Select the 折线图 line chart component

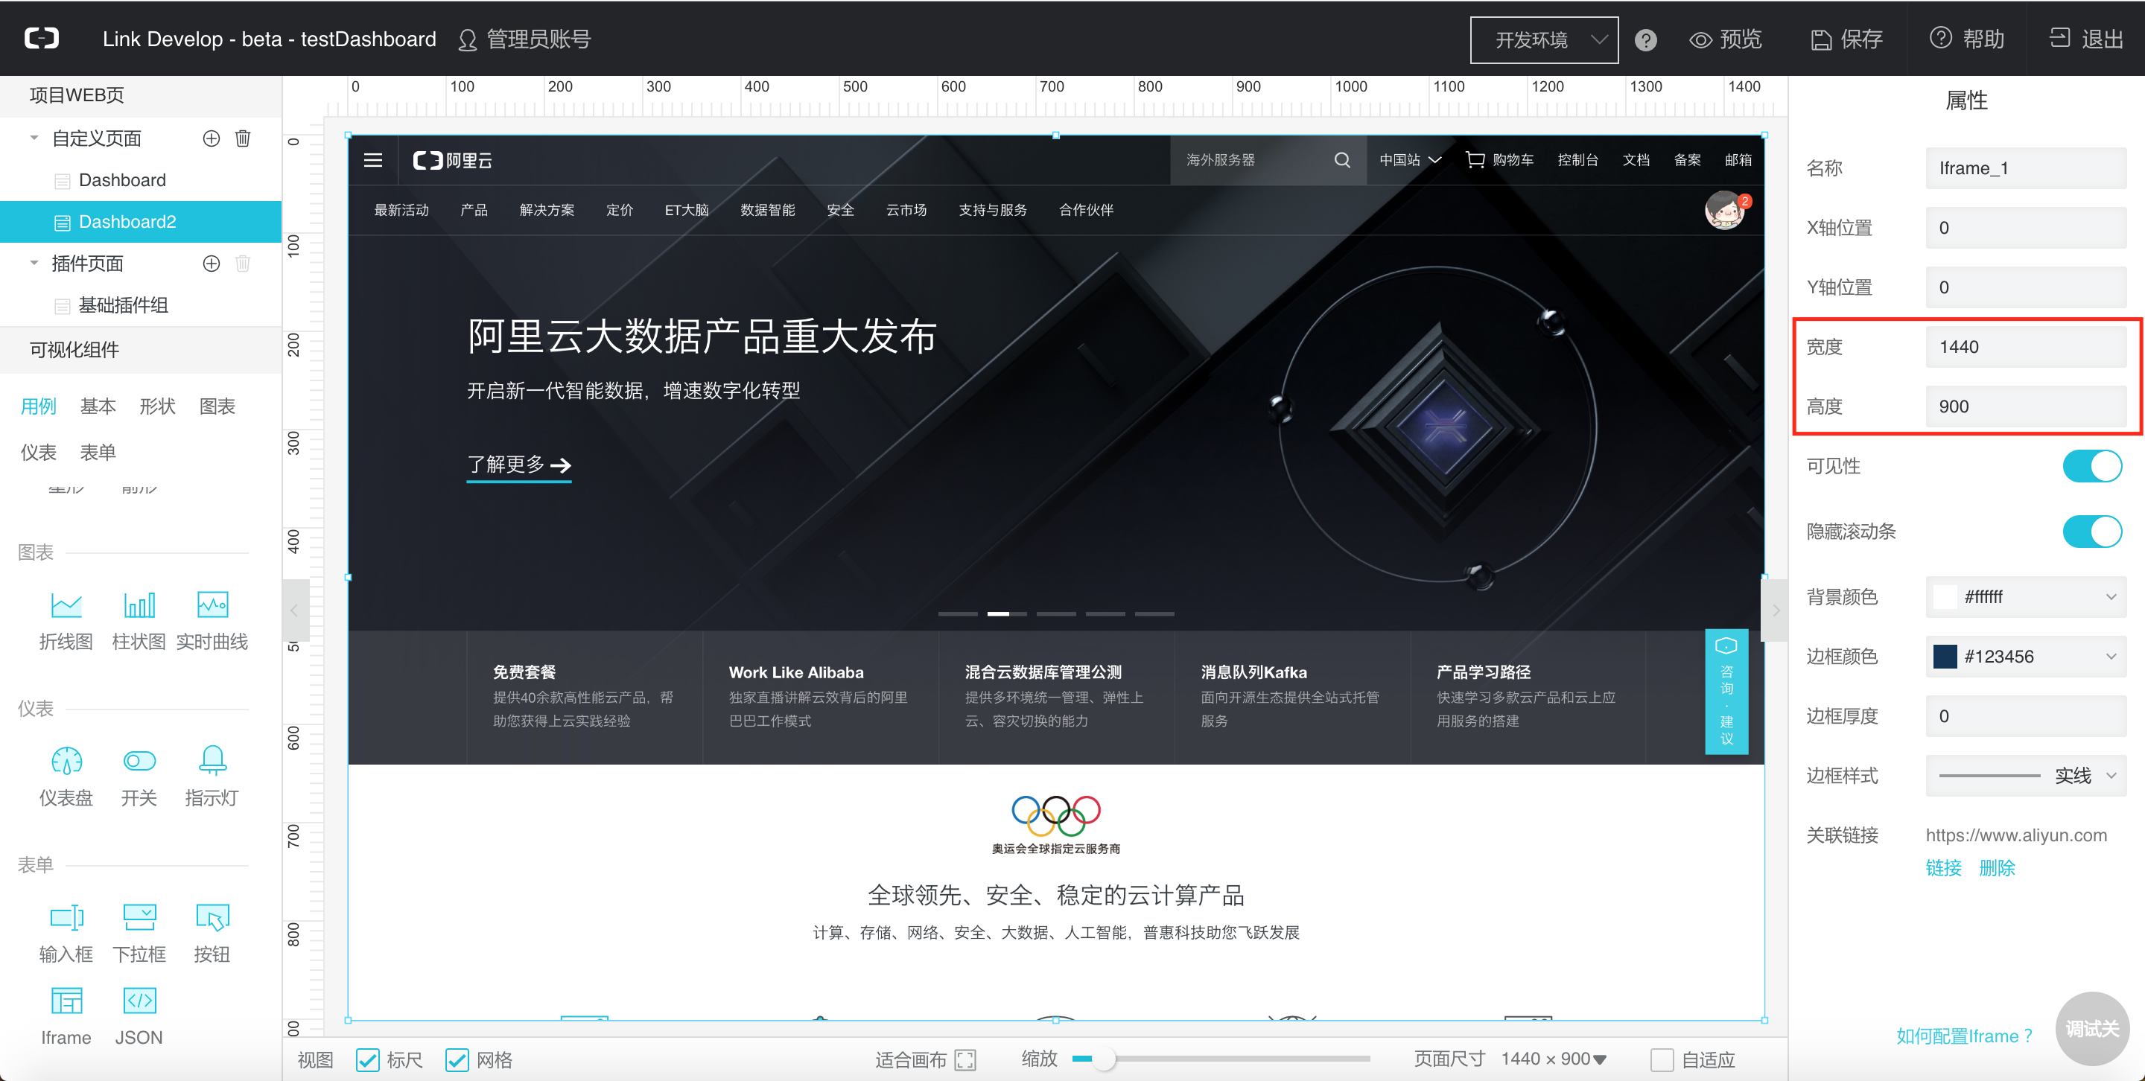(66, 621)
